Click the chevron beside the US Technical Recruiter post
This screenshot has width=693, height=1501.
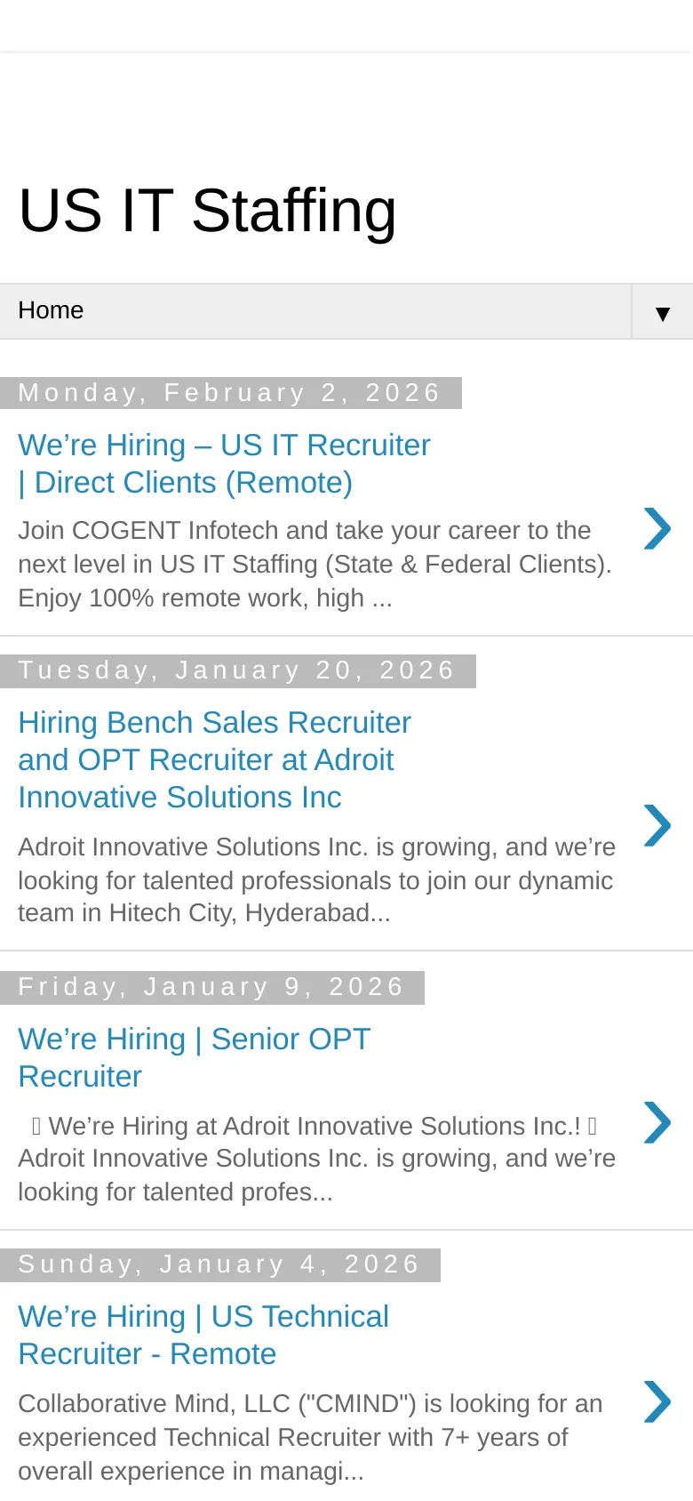point(657,1402)
